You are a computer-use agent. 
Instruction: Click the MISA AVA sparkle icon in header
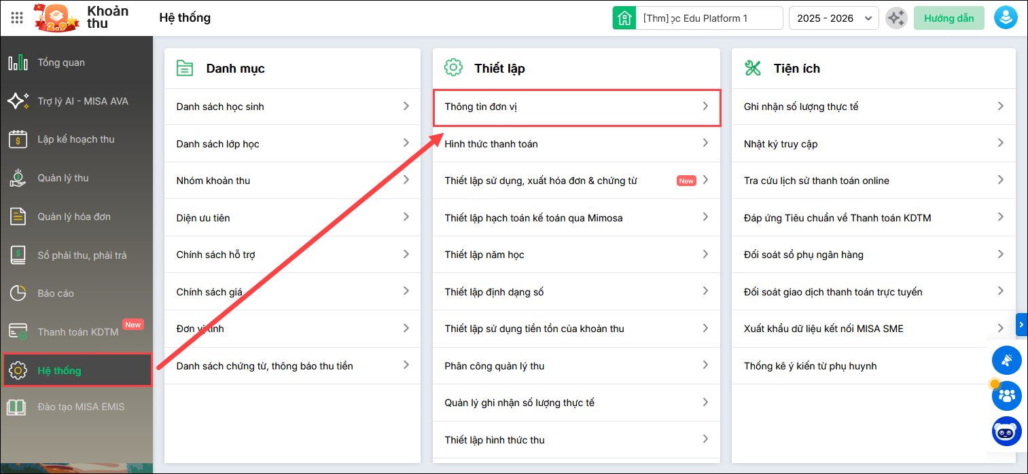coord(896,18)
